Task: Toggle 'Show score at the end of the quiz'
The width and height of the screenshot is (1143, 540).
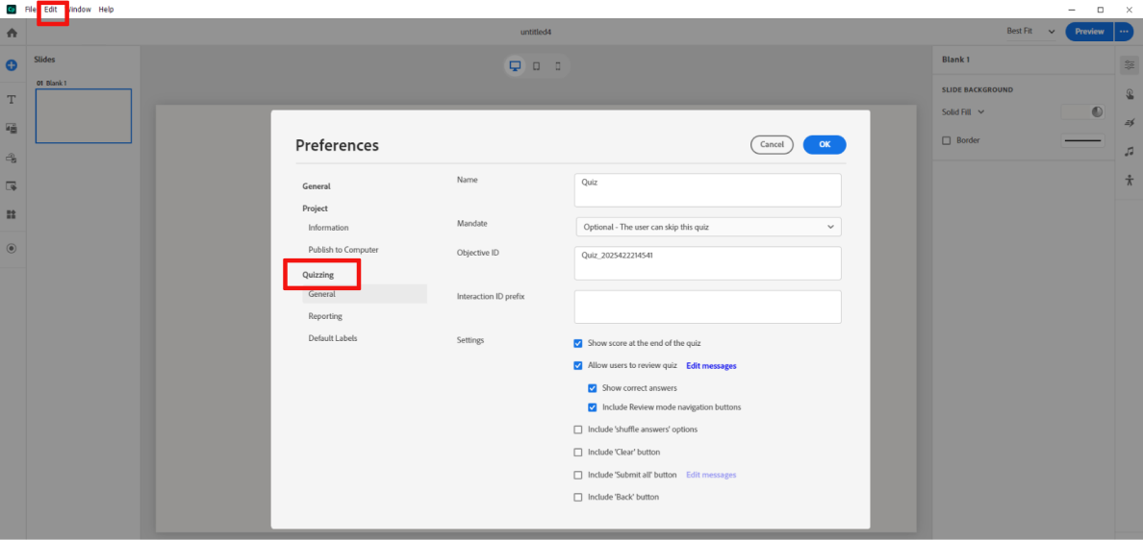Action: [578, 343]
